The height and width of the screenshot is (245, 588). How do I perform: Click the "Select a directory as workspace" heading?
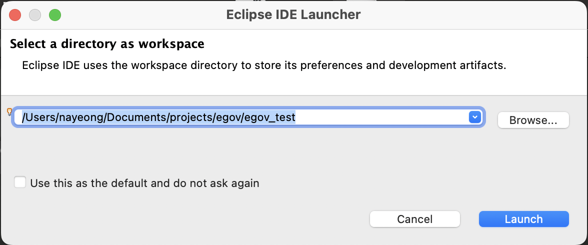(107, 44)
